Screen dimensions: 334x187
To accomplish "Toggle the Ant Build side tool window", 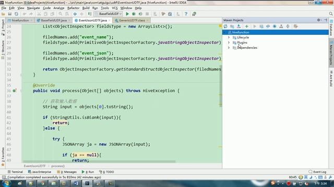I will [331, 78].
